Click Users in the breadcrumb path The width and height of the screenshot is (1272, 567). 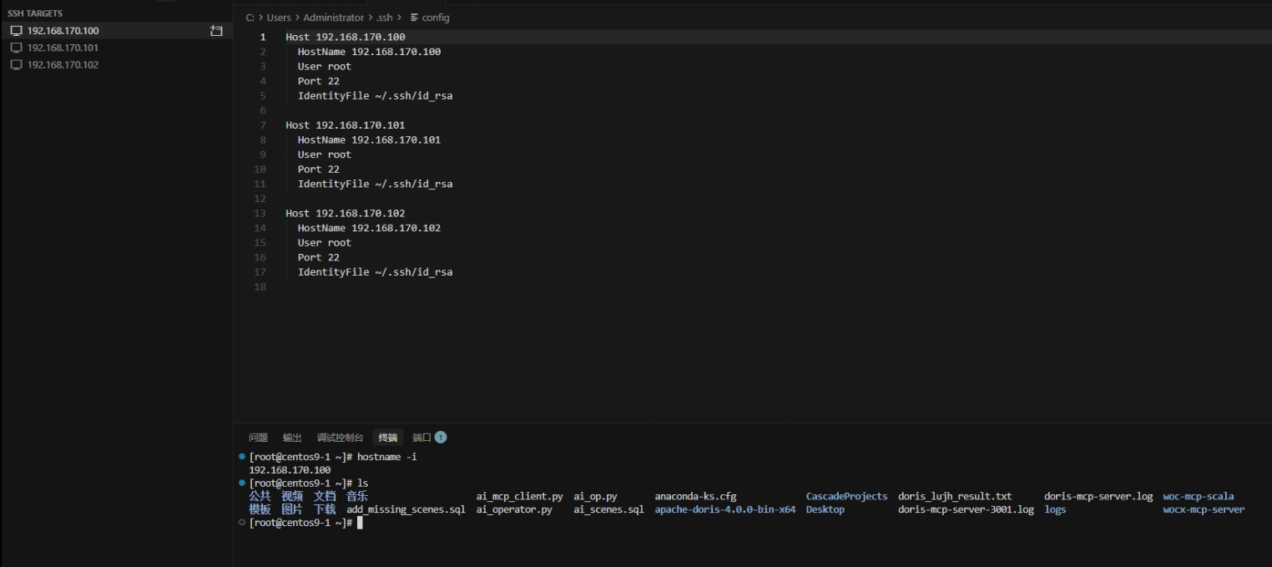(x=279, y=18)
